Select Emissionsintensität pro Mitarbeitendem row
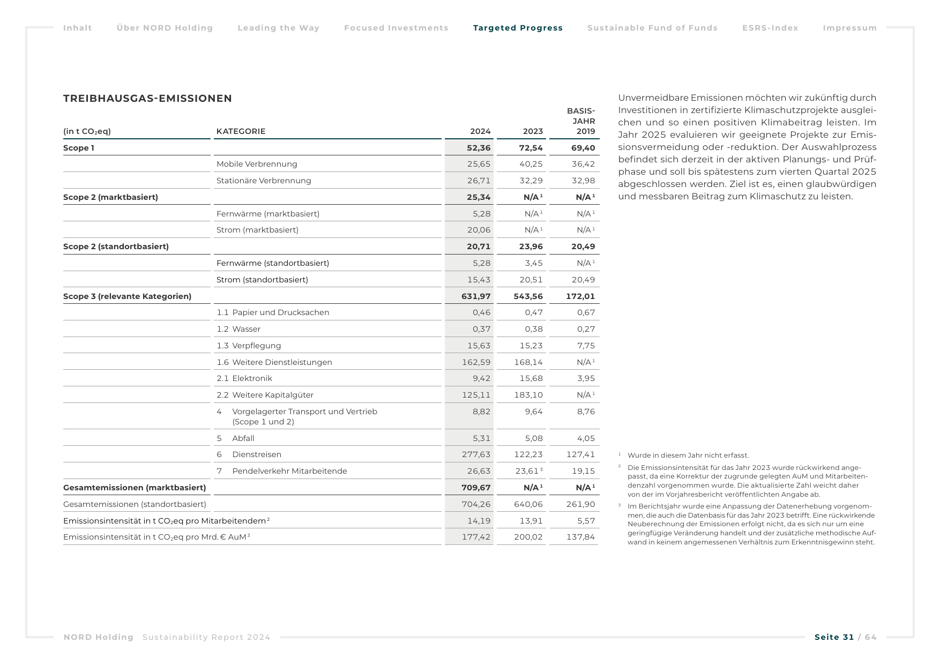The width and height of the screenshot is (940, 665). (331, 521)
